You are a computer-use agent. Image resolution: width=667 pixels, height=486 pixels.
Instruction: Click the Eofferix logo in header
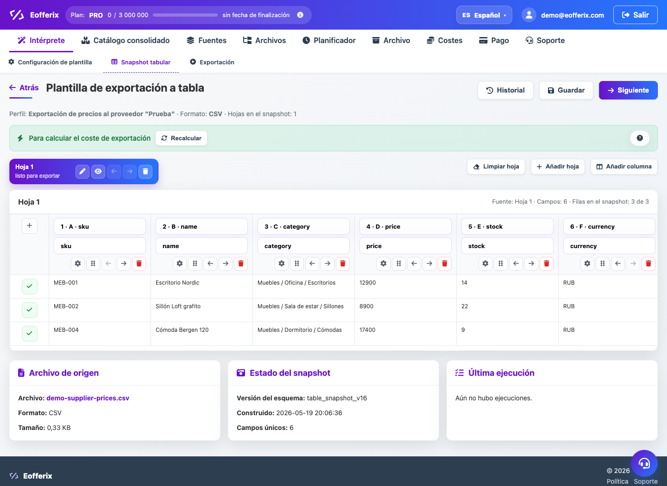click(x=34, y=15)
